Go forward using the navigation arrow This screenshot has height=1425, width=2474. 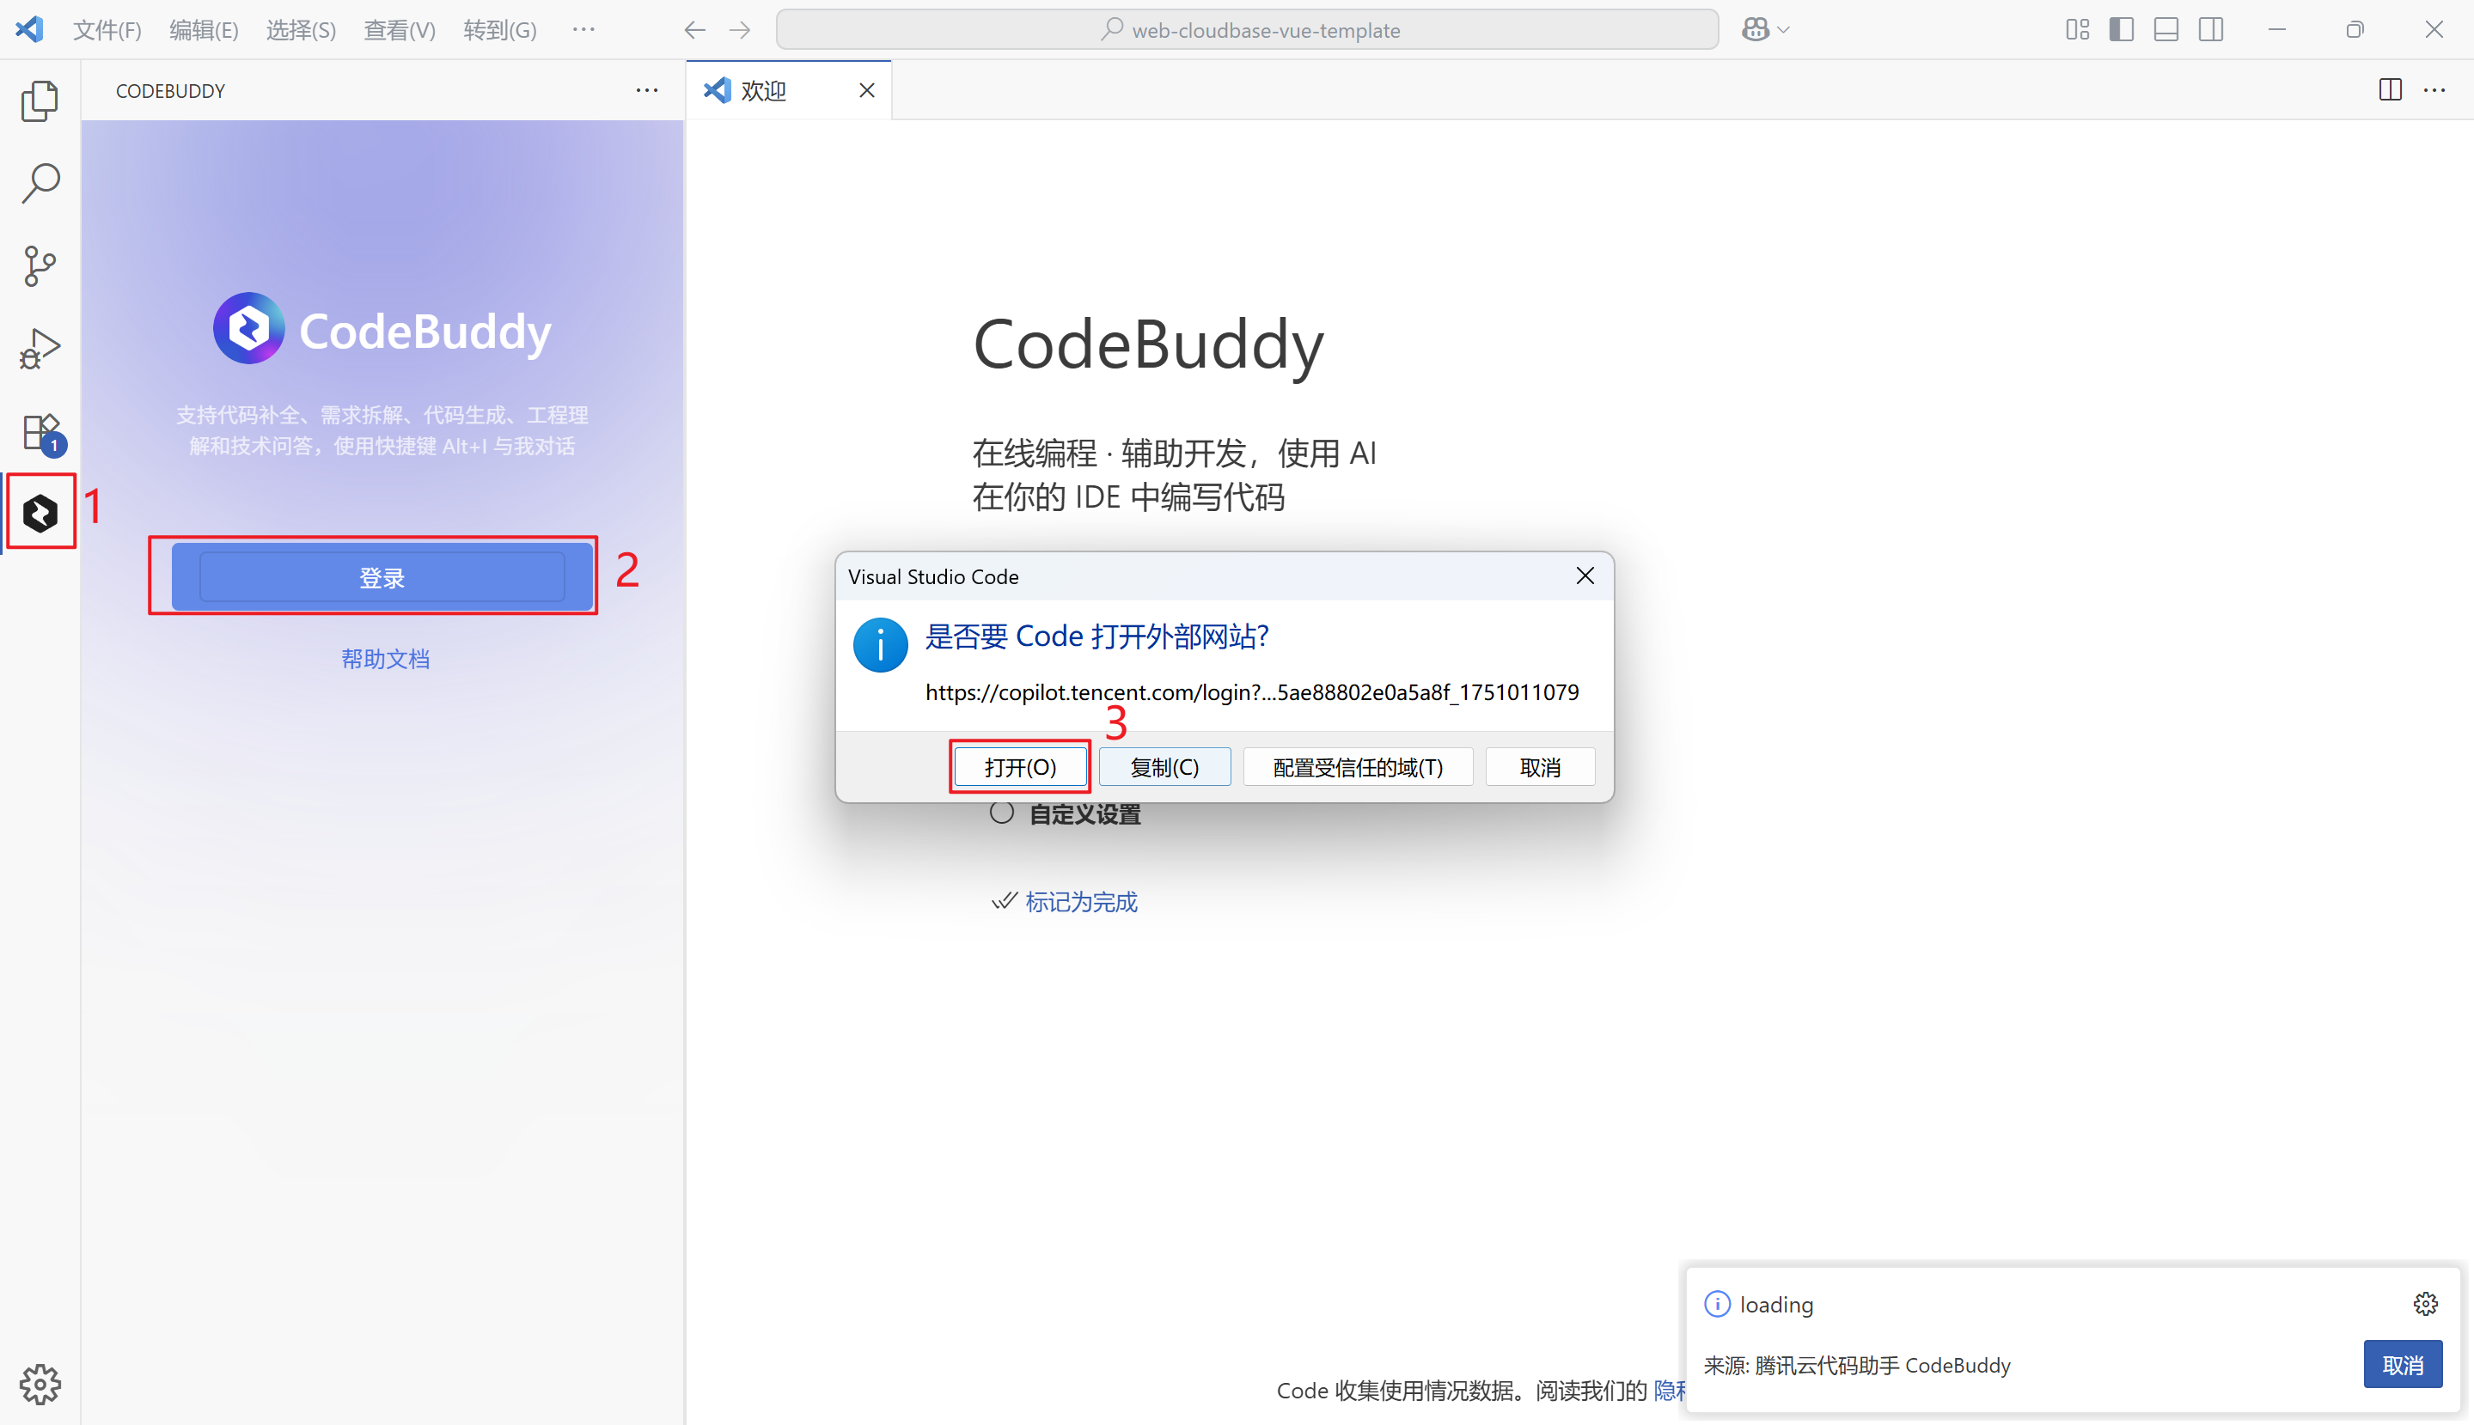coord(740,30)
